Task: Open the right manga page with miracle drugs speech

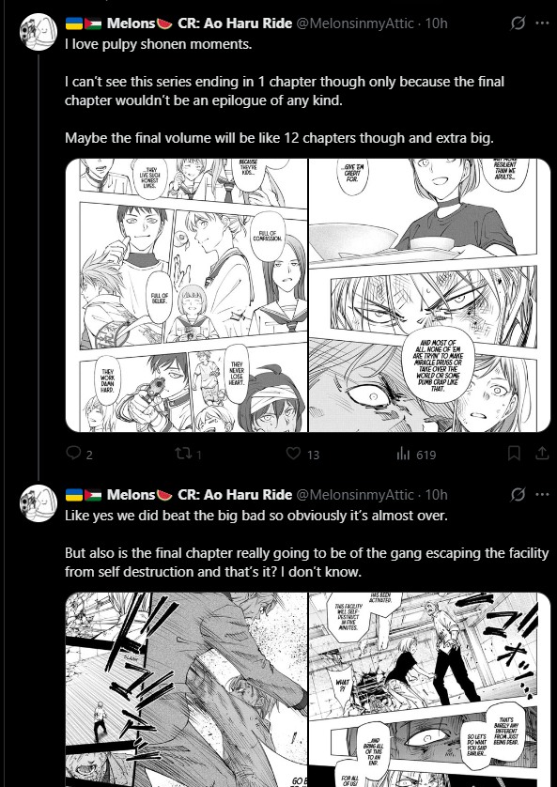Action: pos(430,295)
